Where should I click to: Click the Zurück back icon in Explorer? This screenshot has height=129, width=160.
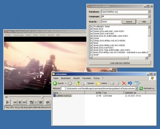(55, 83)
